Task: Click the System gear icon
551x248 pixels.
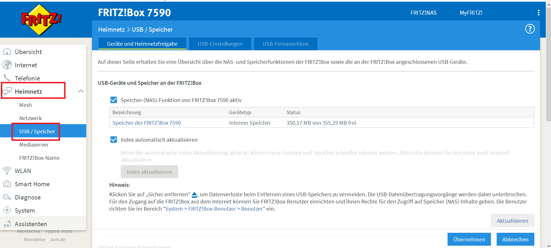Action: tap(7, 210)
